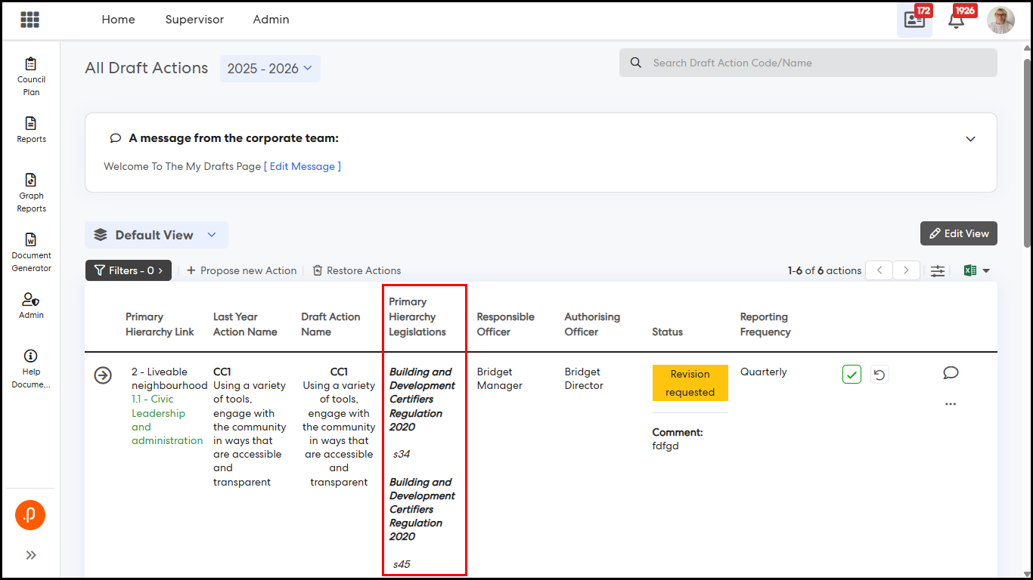
Task: Click the notifications bell icon
Action: (x=956, y=20)
